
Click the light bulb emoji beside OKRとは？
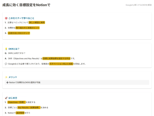[6, 49]
